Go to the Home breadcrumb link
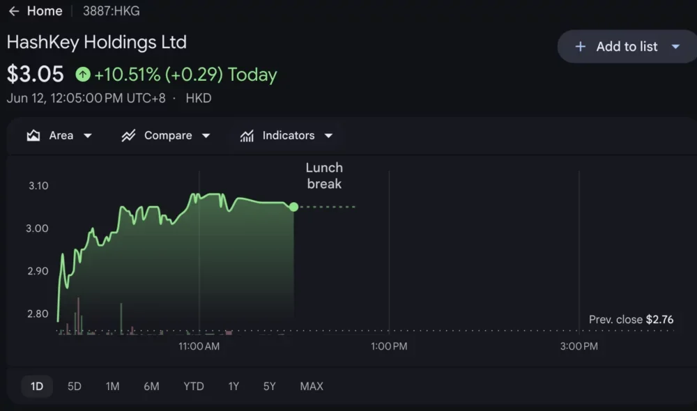Screen dimensions: 697x411 [45, 11]
